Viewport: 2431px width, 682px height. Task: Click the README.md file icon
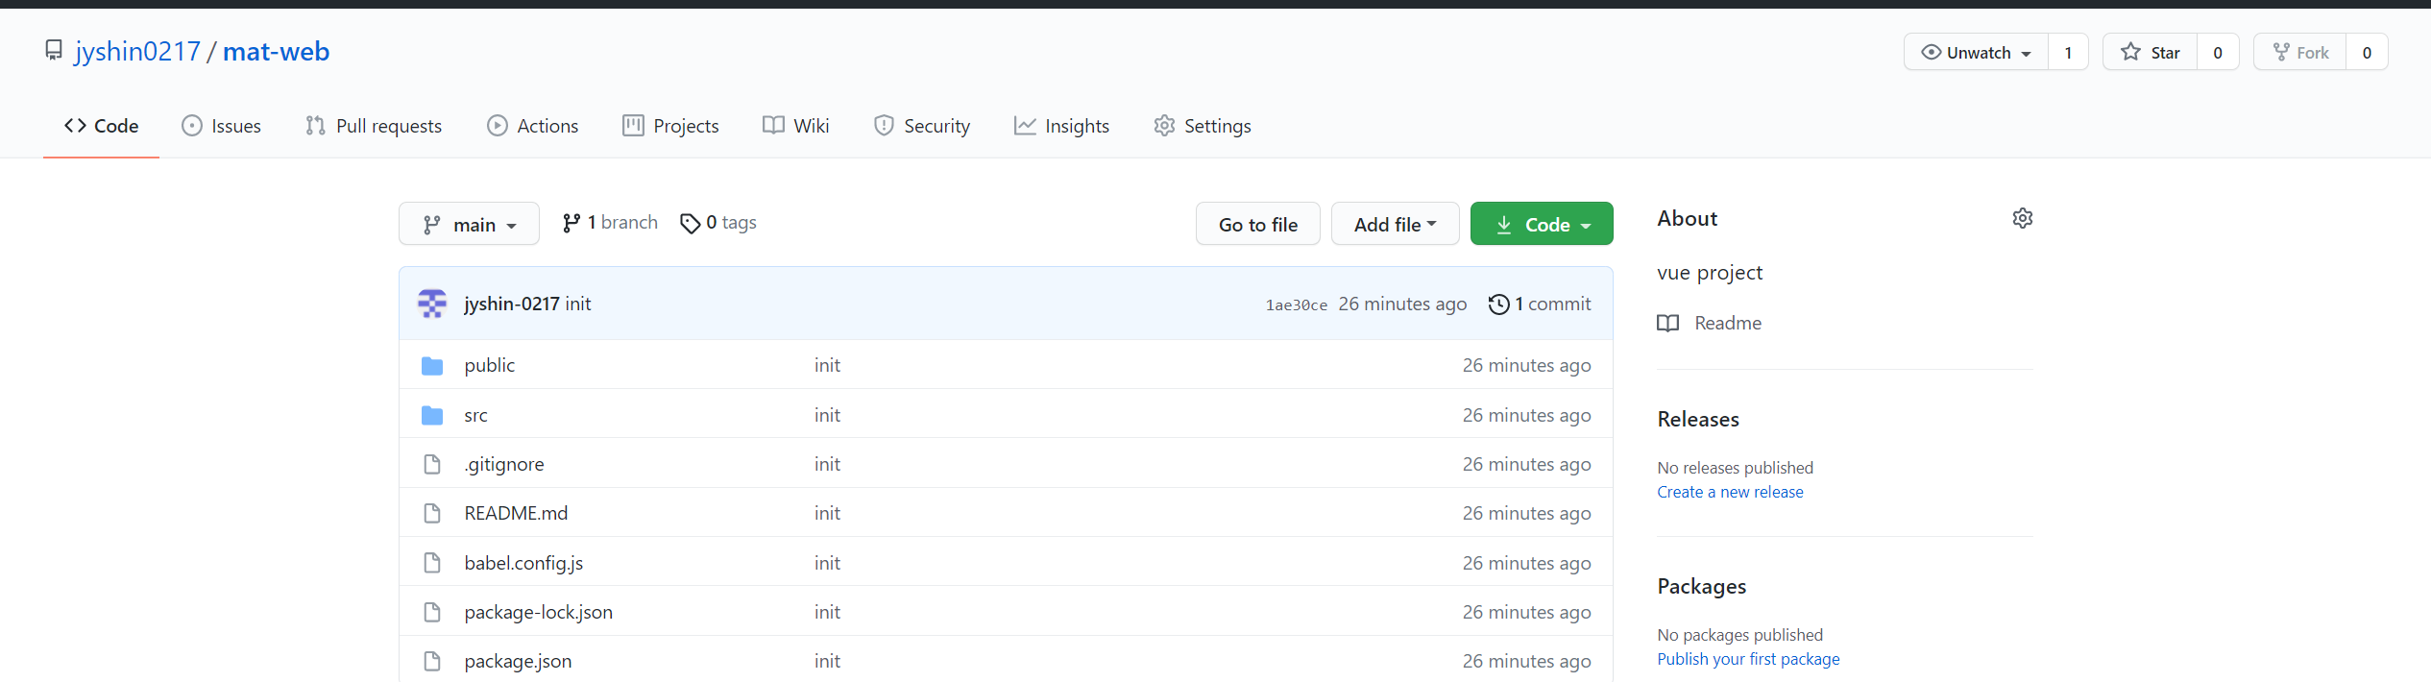(432, 513)
